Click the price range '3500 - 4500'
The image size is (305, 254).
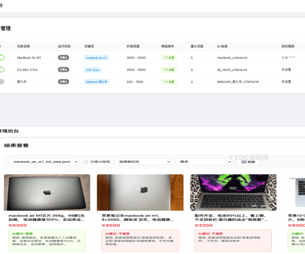(x=136, y=70)
